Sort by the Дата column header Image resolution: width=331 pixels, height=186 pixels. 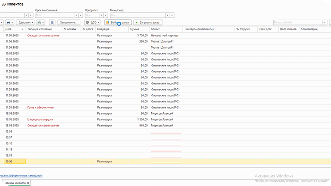pyautogui.click(x=14, y=29)
